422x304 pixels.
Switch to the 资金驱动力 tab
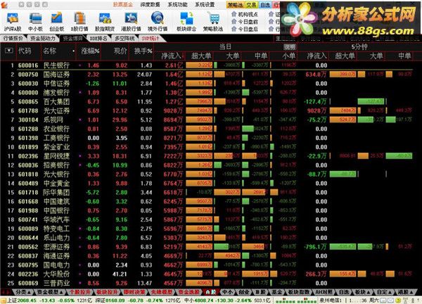pos(43,39)
